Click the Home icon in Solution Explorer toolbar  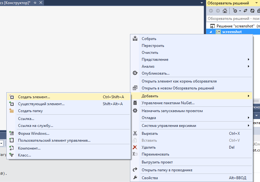tap(225, 11)
